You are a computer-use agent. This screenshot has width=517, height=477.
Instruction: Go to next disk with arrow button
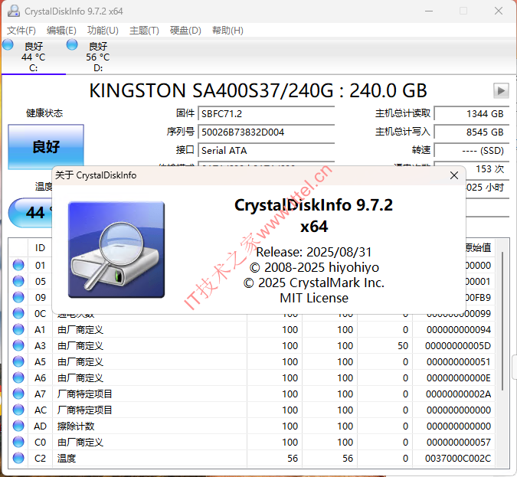[501, 90]
